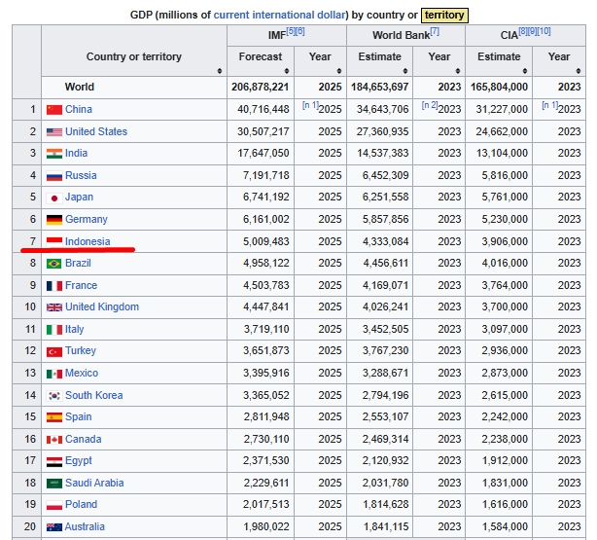The image size is (597, 540).
Task: Click the South Korea flag icon
Action: coord(54,396)
